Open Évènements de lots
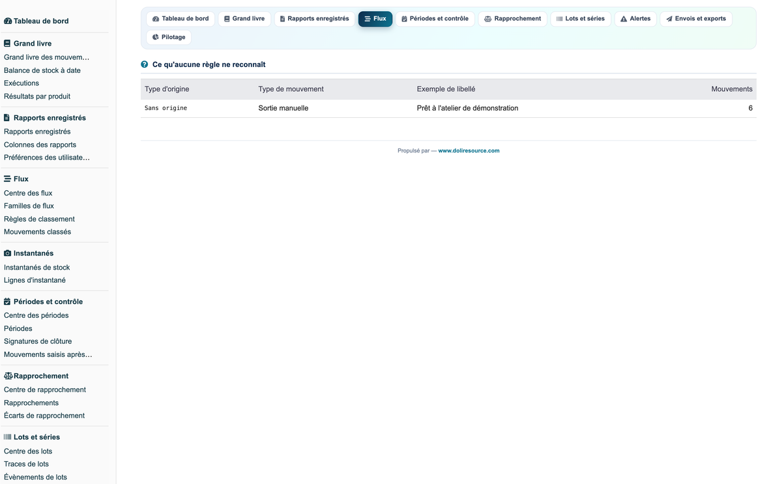The width and height of the screenshot is (782, 484). (35, 477)
